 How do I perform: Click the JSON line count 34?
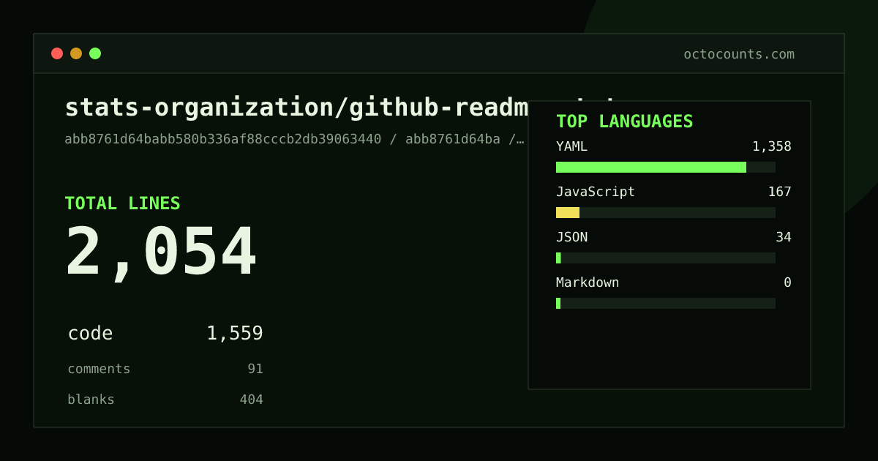784,237
